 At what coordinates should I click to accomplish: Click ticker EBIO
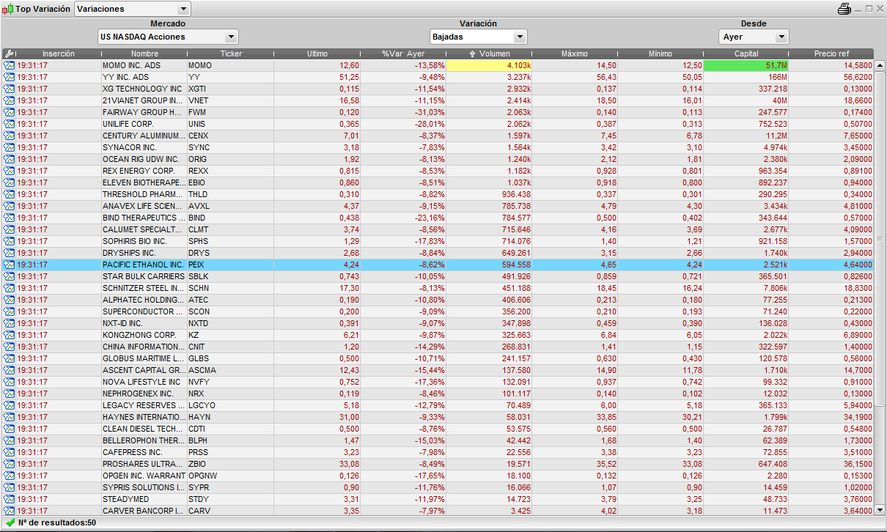[x=197, y=182]
